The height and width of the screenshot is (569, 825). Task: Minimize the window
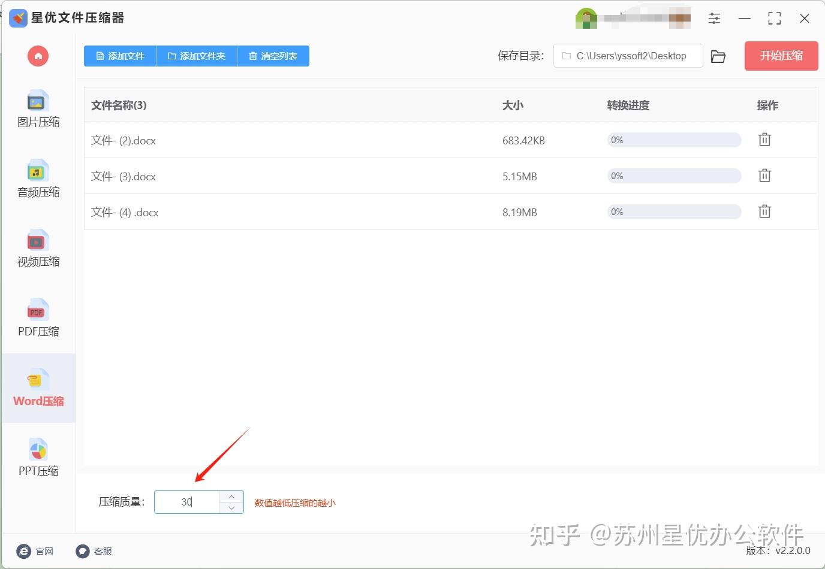745,19
